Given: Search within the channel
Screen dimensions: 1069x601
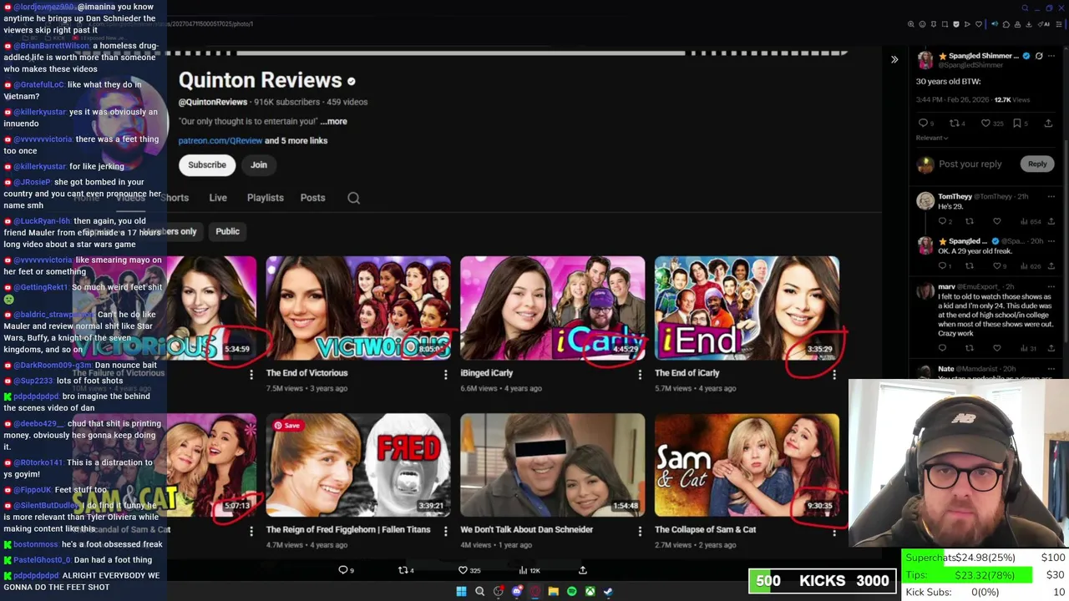Looking at the screenshot, I should click(354, 198).
